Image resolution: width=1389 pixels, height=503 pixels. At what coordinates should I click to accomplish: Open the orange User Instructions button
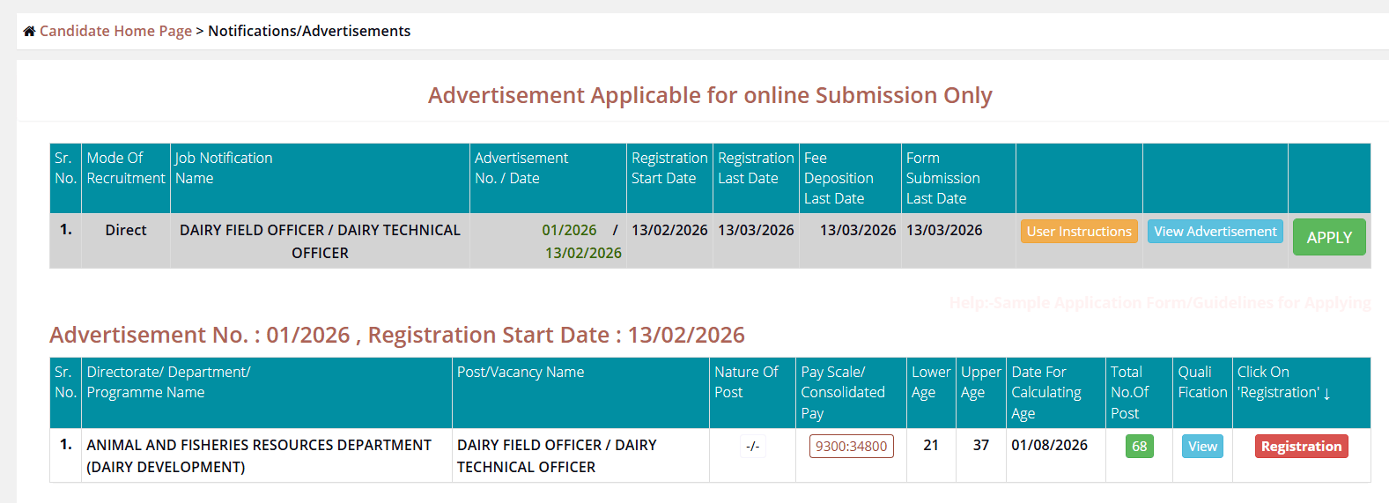(x=1078, y=232)
